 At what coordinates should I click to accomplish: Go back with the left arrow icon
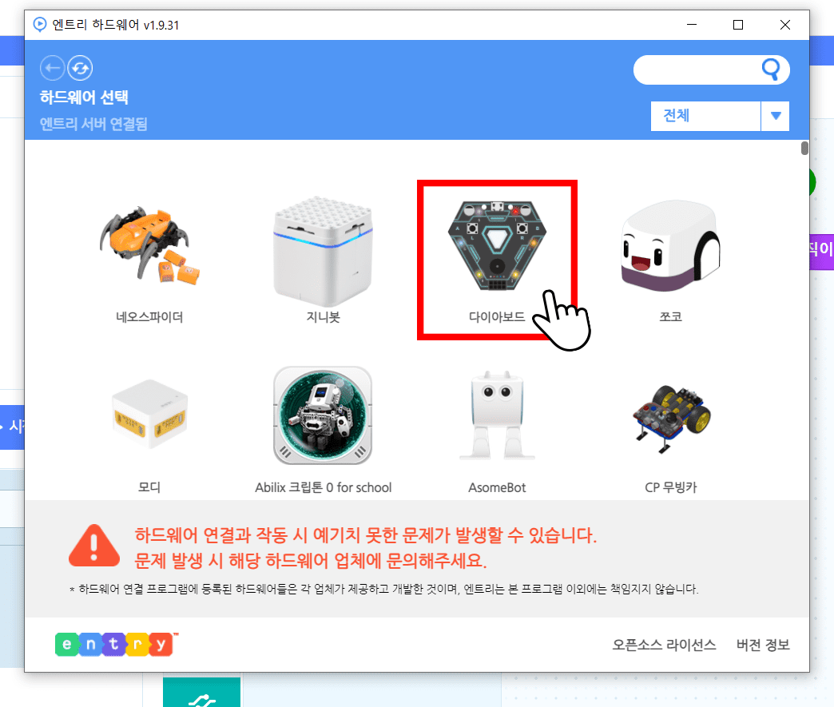point(52,68)
